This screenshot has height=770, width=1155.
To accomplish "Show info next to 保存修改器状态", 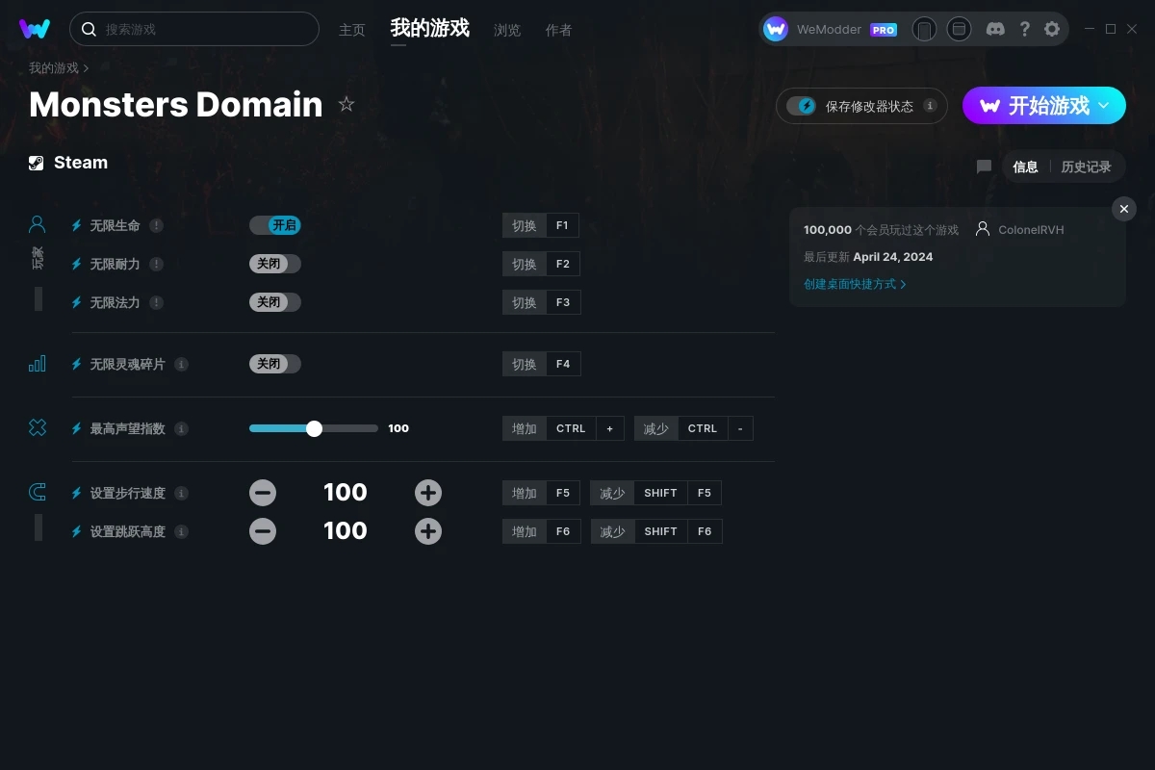I will click(x=930, y=106).
